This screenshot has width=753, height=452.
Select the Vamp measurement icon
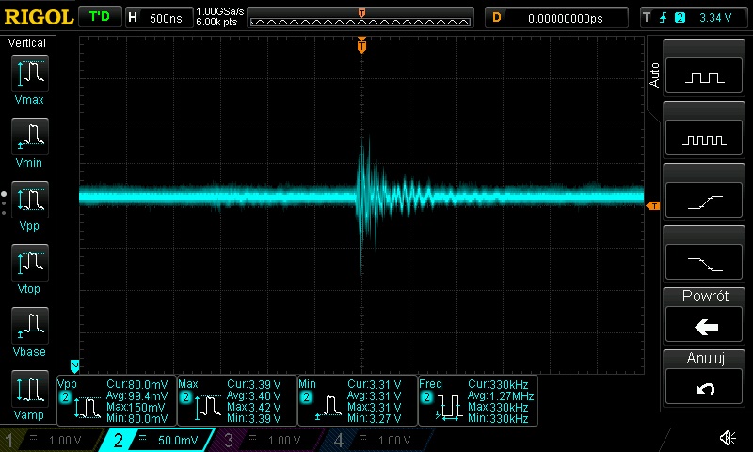(x=30, y=389)
